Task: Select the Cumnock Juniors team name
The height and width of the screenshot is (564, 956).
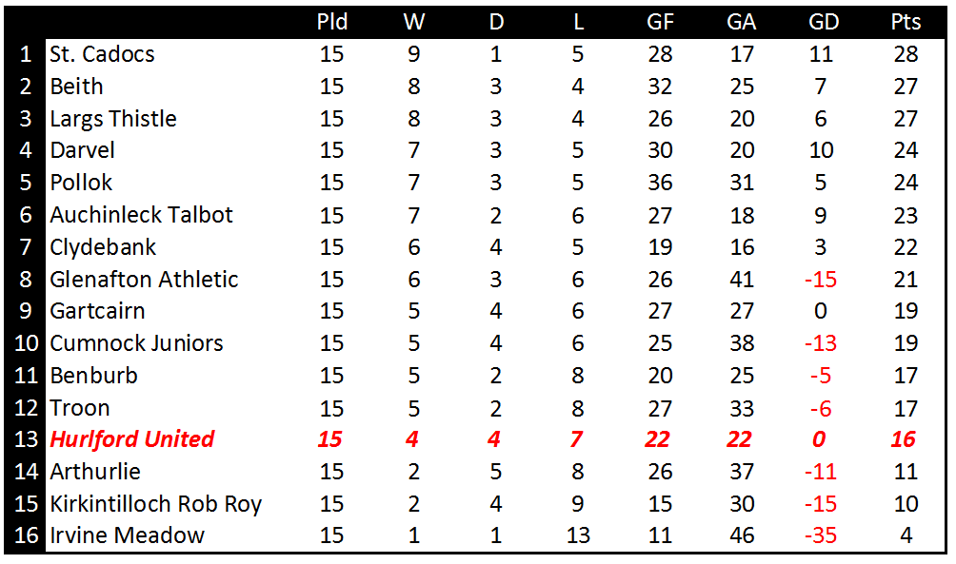Action: click(136, 343)
